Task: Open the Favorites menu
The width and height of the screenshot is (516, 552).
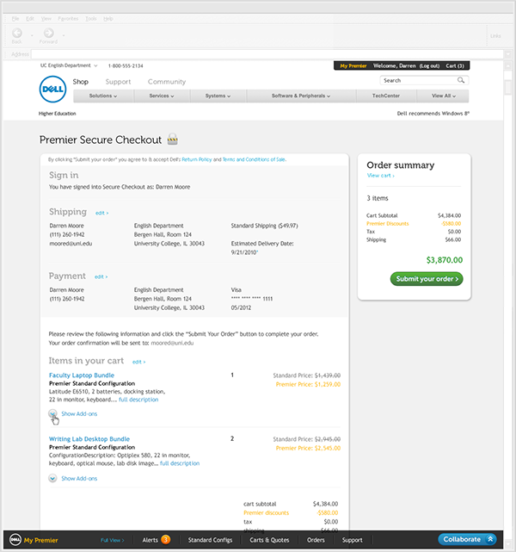Action: click(x=68, y=19)
